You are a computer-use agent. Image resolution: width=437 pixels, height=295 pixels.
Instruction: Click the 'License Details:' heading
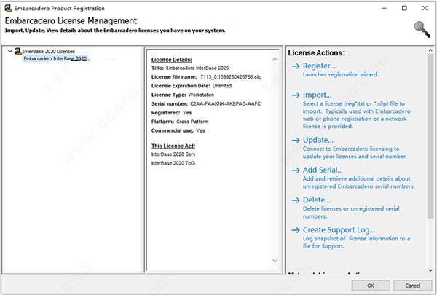pyautogui.click(x=171, y=60)
